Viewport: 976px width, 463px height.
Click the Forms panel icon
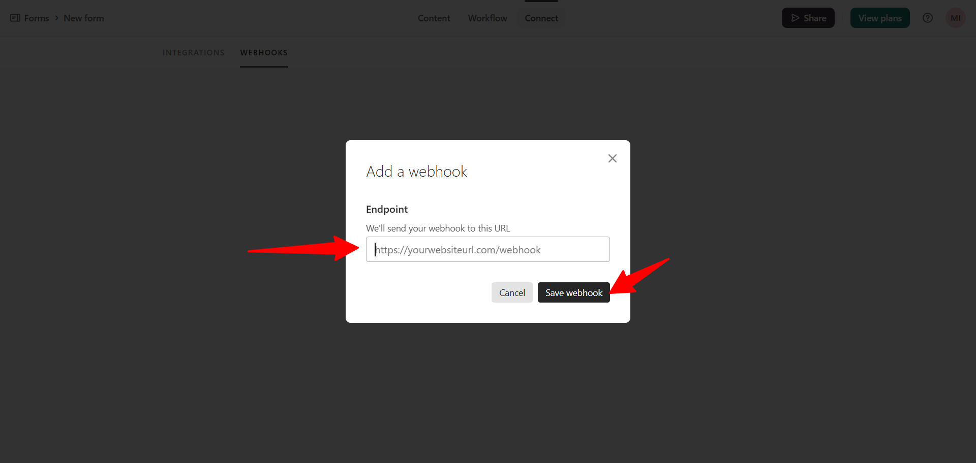click(x=15, y=18)
